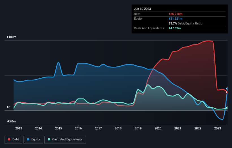Click Cash And Equivalents label in tooltip
232x148 pixels.
click(149, 28)
